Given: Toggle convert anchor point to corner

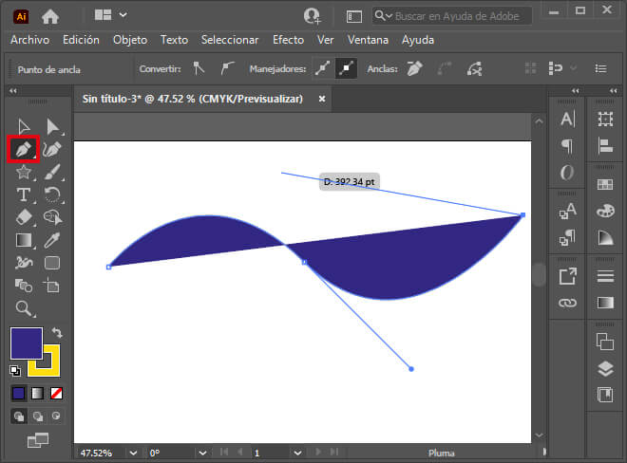Looking at the screenshot, I should pos(199,68).
